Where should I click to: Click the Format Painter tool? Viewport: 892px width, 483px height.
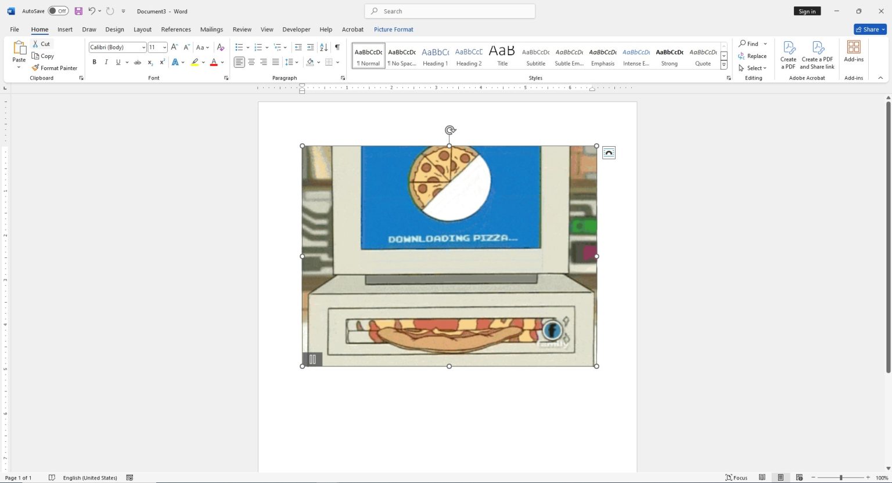pyautogui.click(x=55, y=68)
